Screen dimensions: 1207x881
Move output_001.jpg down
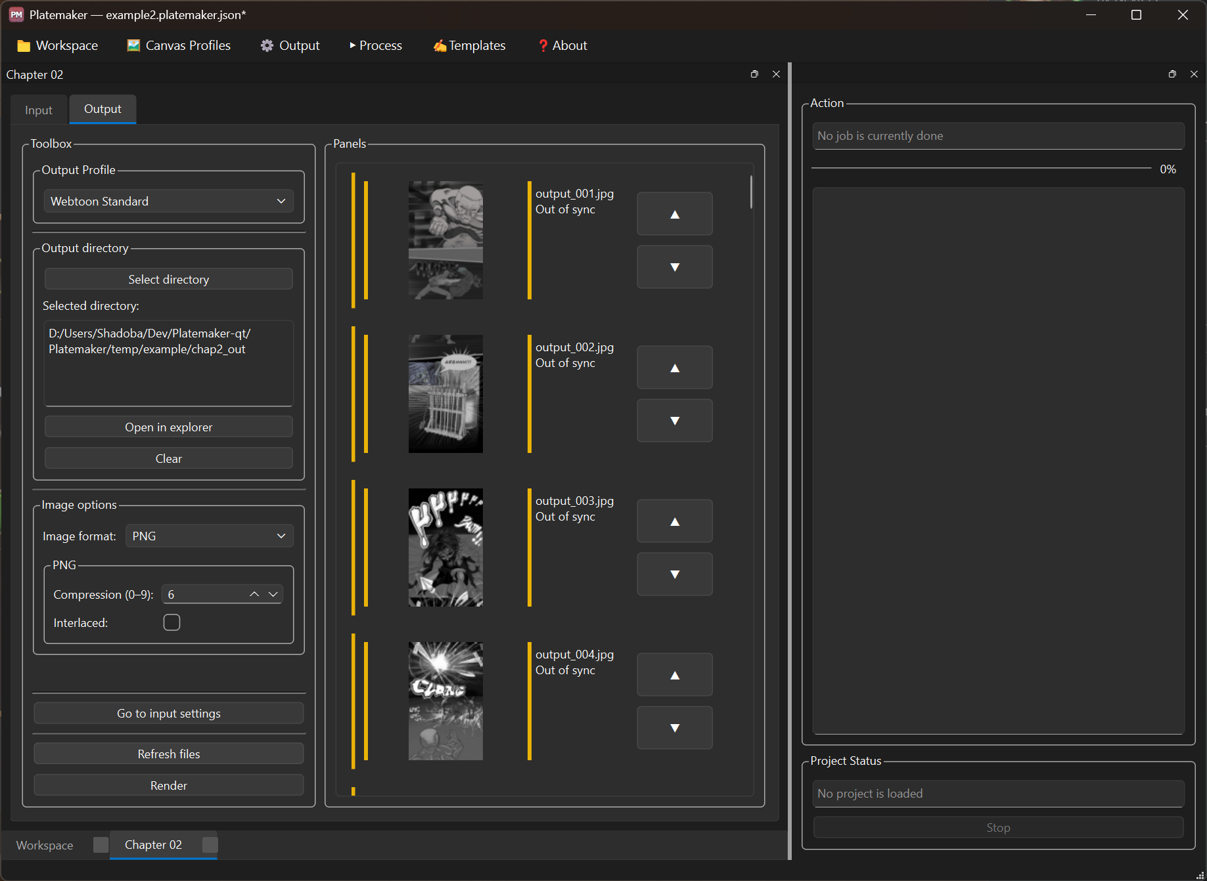675,267
